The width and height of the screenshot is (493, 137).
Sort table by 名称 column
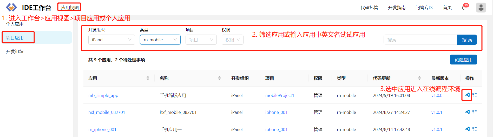(x=219, y=78)
